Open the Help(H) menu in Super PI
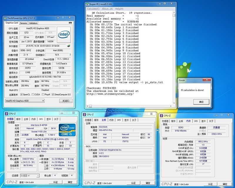The height and width of the screenshot is (188, 235). pos(119,9)
